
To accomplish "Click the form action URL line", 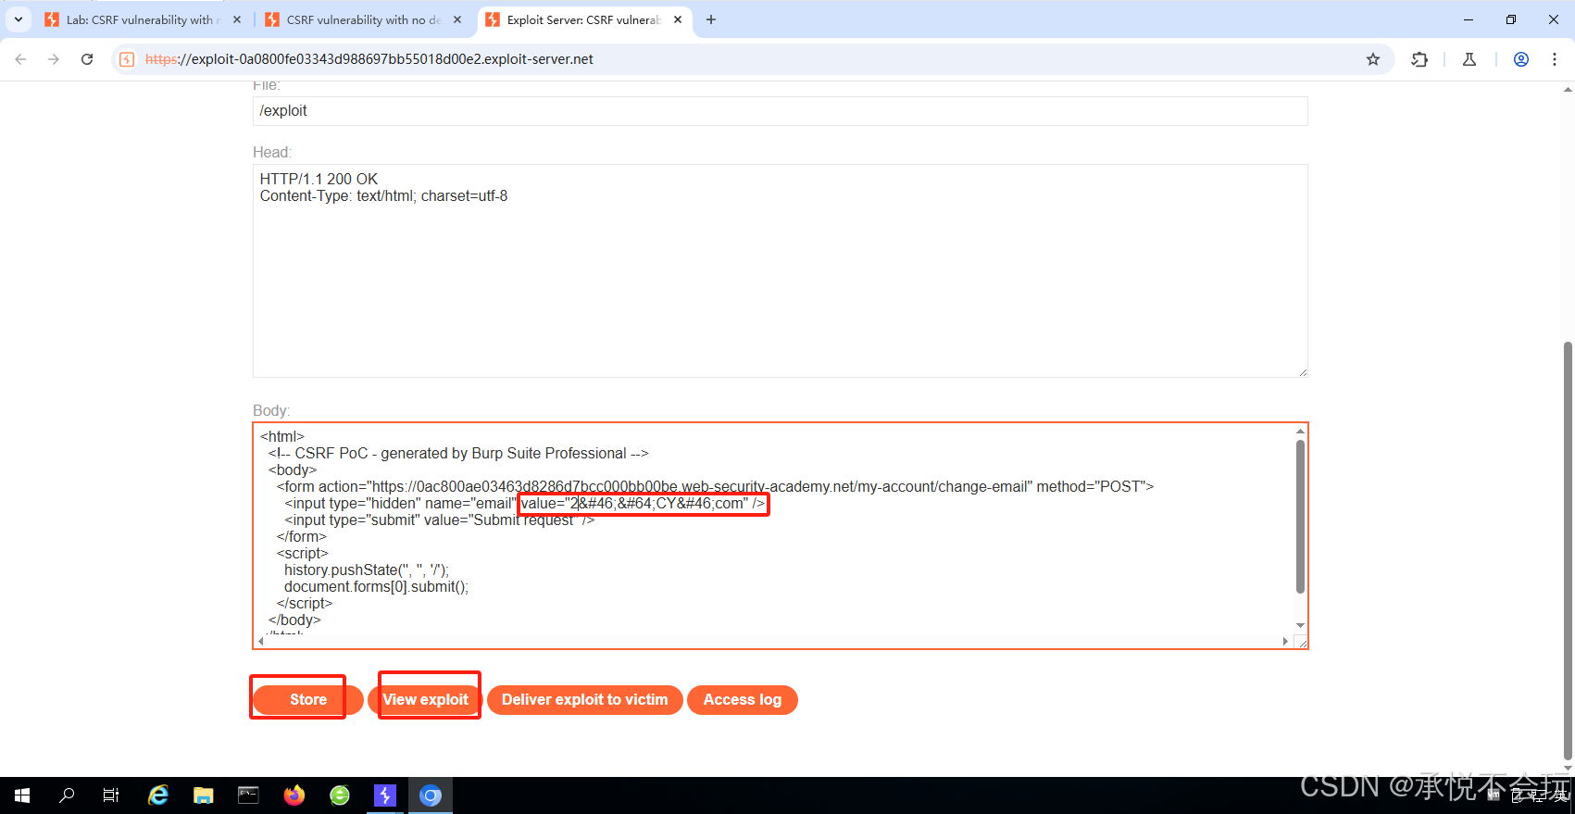I will 715,487.
